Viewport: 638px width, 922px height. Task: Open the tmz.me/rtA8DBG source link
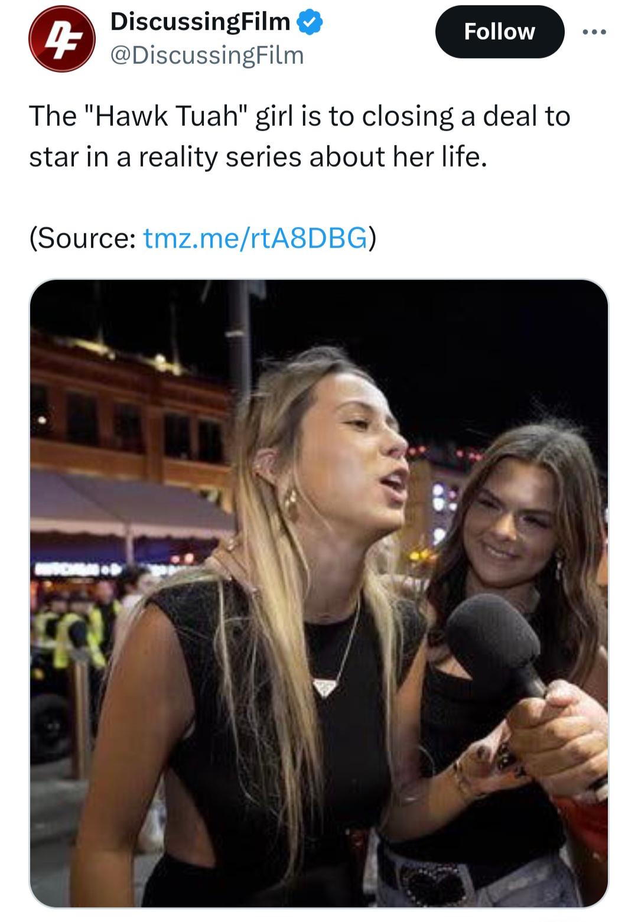click(255, 237)
